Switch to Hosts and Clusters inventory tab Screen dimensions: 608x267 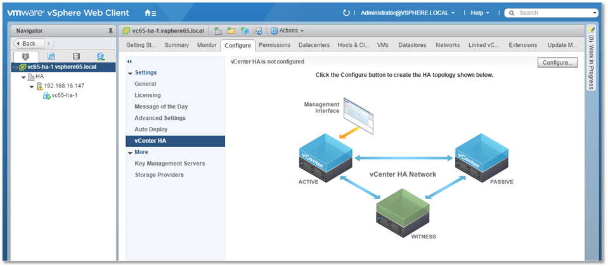point(25,56)
